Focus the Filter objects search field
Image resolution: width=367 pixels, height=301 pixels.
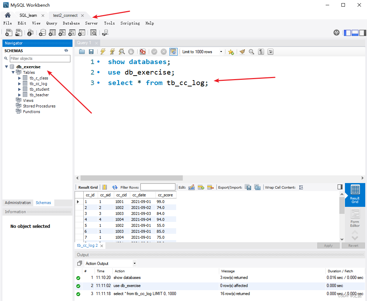tap(40, 58)
